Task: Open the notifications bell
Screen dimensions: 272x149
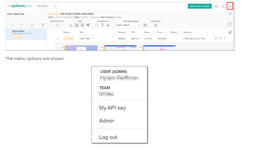Action: [x=223, y=6]
